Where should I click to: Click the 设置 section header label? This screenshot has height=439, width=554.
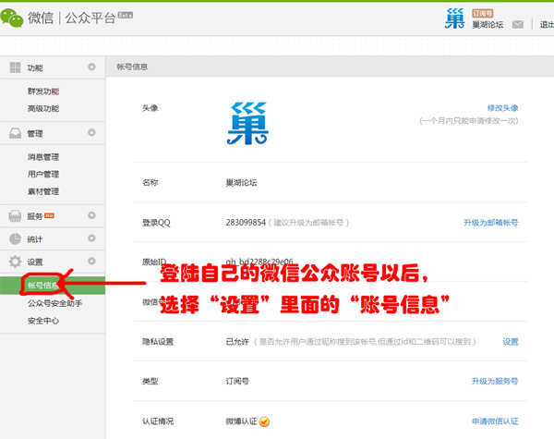pos(35,262)
